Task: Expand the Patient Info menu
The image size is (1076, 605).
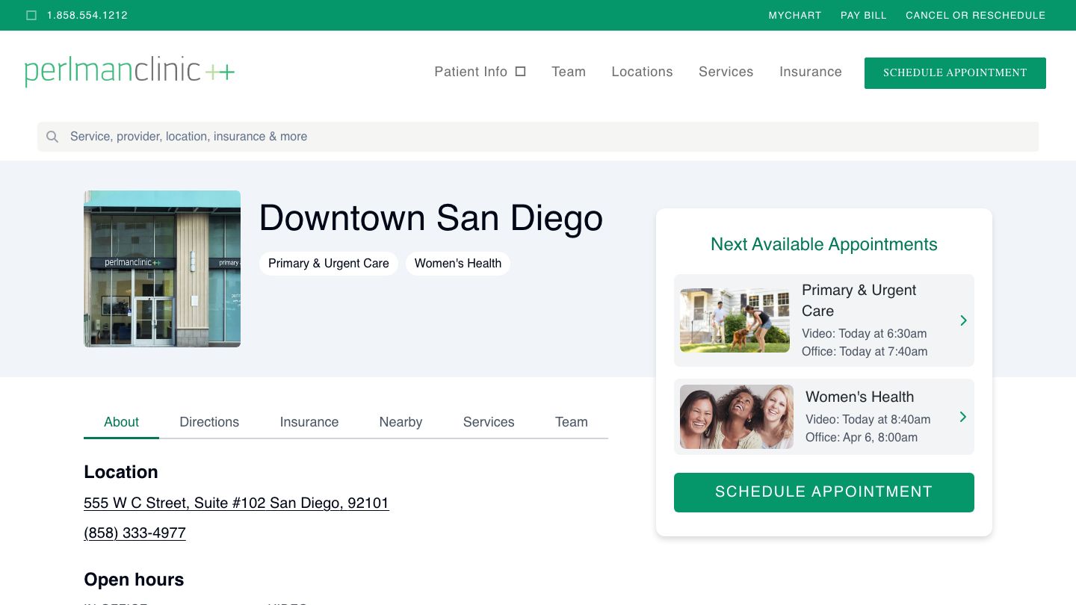Action: (x=471, y=72)
